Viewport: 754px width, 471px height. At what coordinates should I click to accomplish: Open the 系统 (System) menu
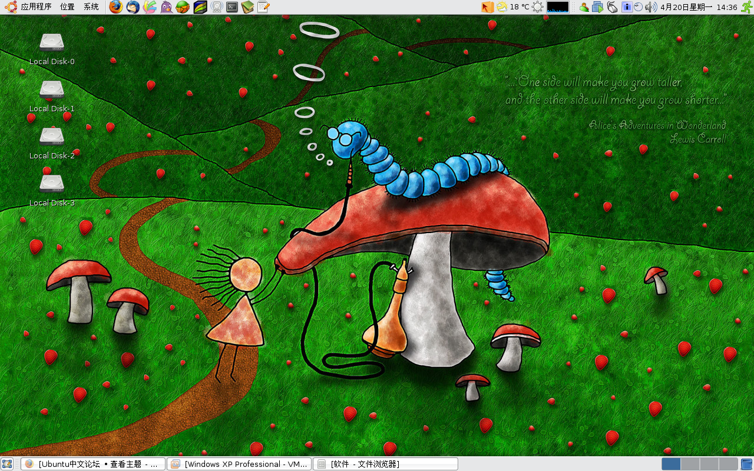click(91, 7)
